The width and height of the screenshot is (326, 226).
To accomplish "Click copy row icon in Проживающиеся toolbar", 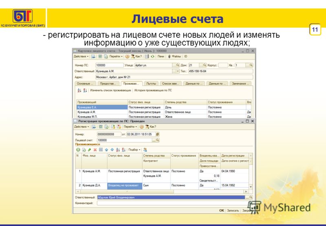I will coord(84,150).
